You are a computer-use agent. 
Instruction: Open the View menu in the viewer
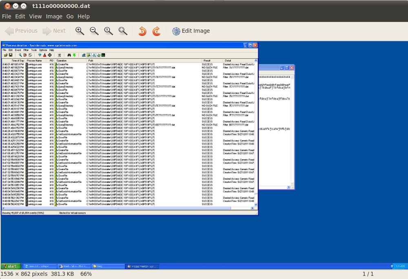tap(35, 16)
